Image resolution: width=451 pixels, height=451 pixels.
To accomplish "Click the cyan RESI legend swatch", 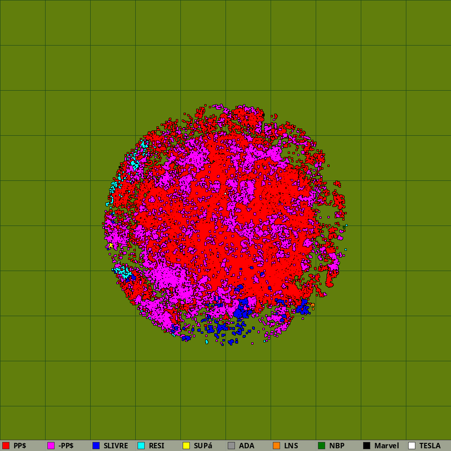I will pyautogui.click(x=141, y=446).
